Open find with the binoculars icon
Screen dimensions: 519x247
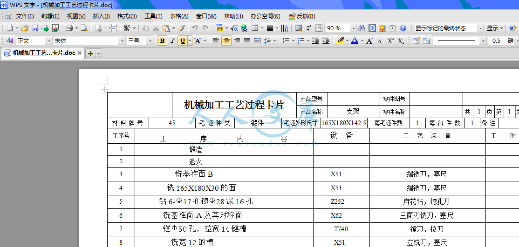[x=362, y=28]
